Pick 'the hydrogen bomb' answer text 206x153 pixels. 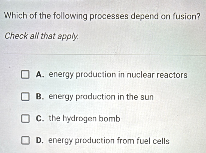84,119
